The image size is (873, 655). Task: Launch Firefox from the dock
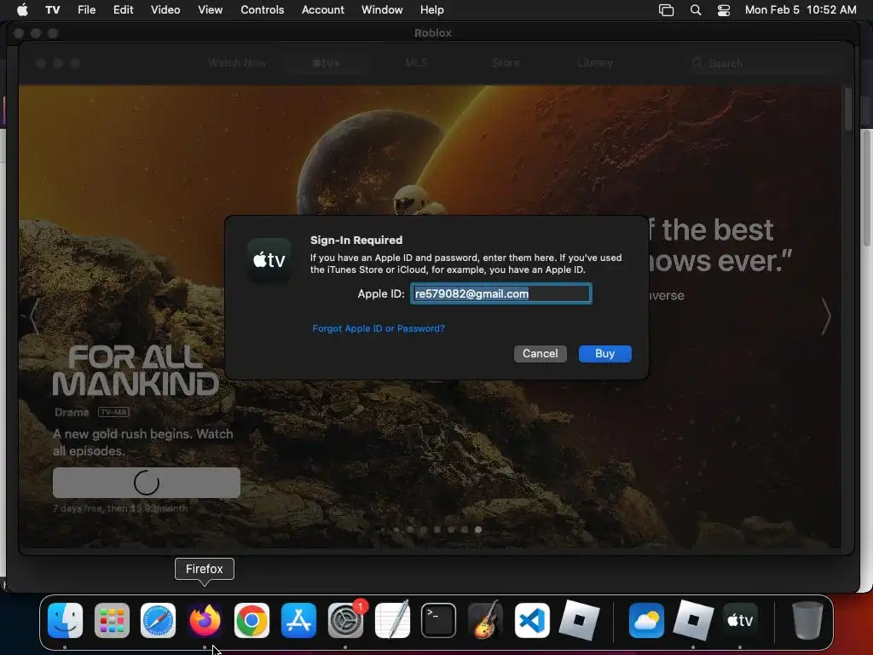pos(205,620)
